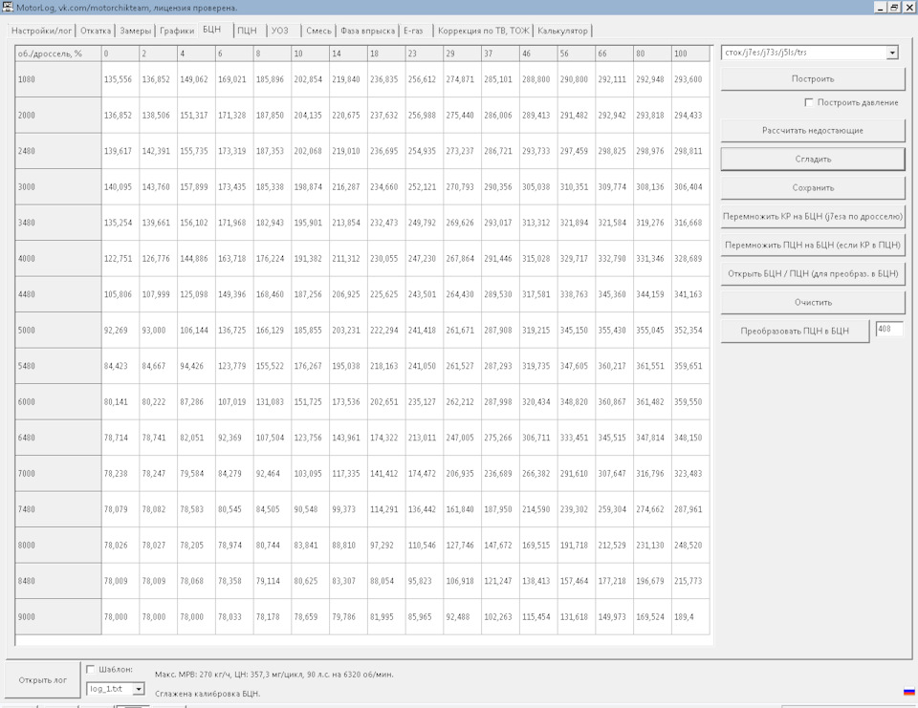Expand the log_1.txt file dropdown

139,689
